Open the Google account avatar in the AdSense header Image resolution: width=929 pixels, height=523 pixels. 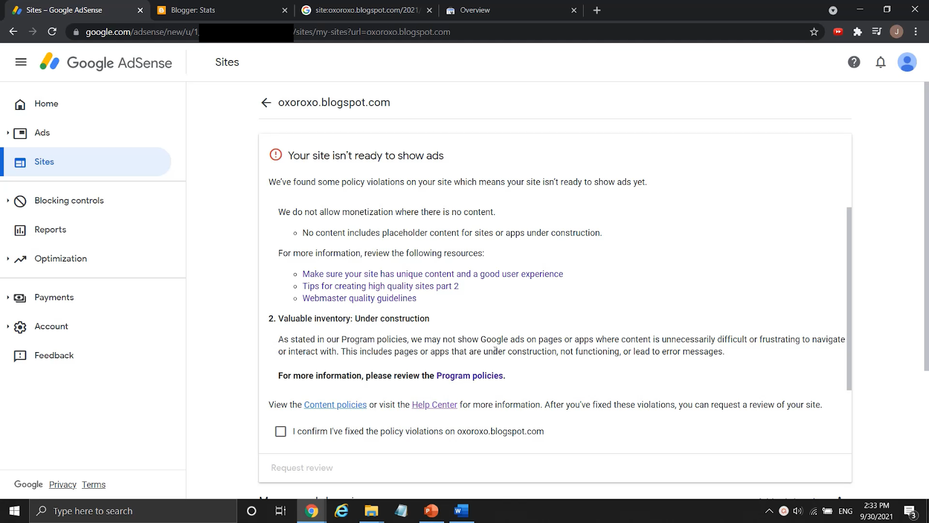pyautogui.click(x=907, y=62)
